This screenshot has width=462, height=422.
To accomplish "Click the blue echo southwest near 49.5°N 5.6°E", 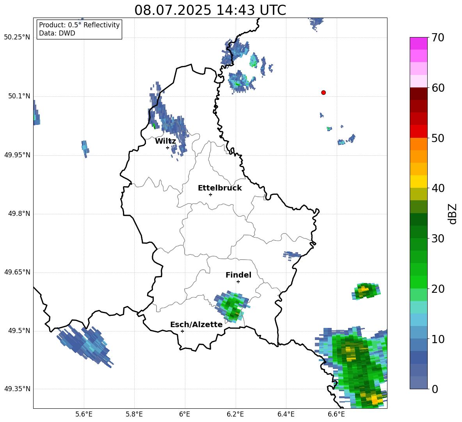I will 85,345.
